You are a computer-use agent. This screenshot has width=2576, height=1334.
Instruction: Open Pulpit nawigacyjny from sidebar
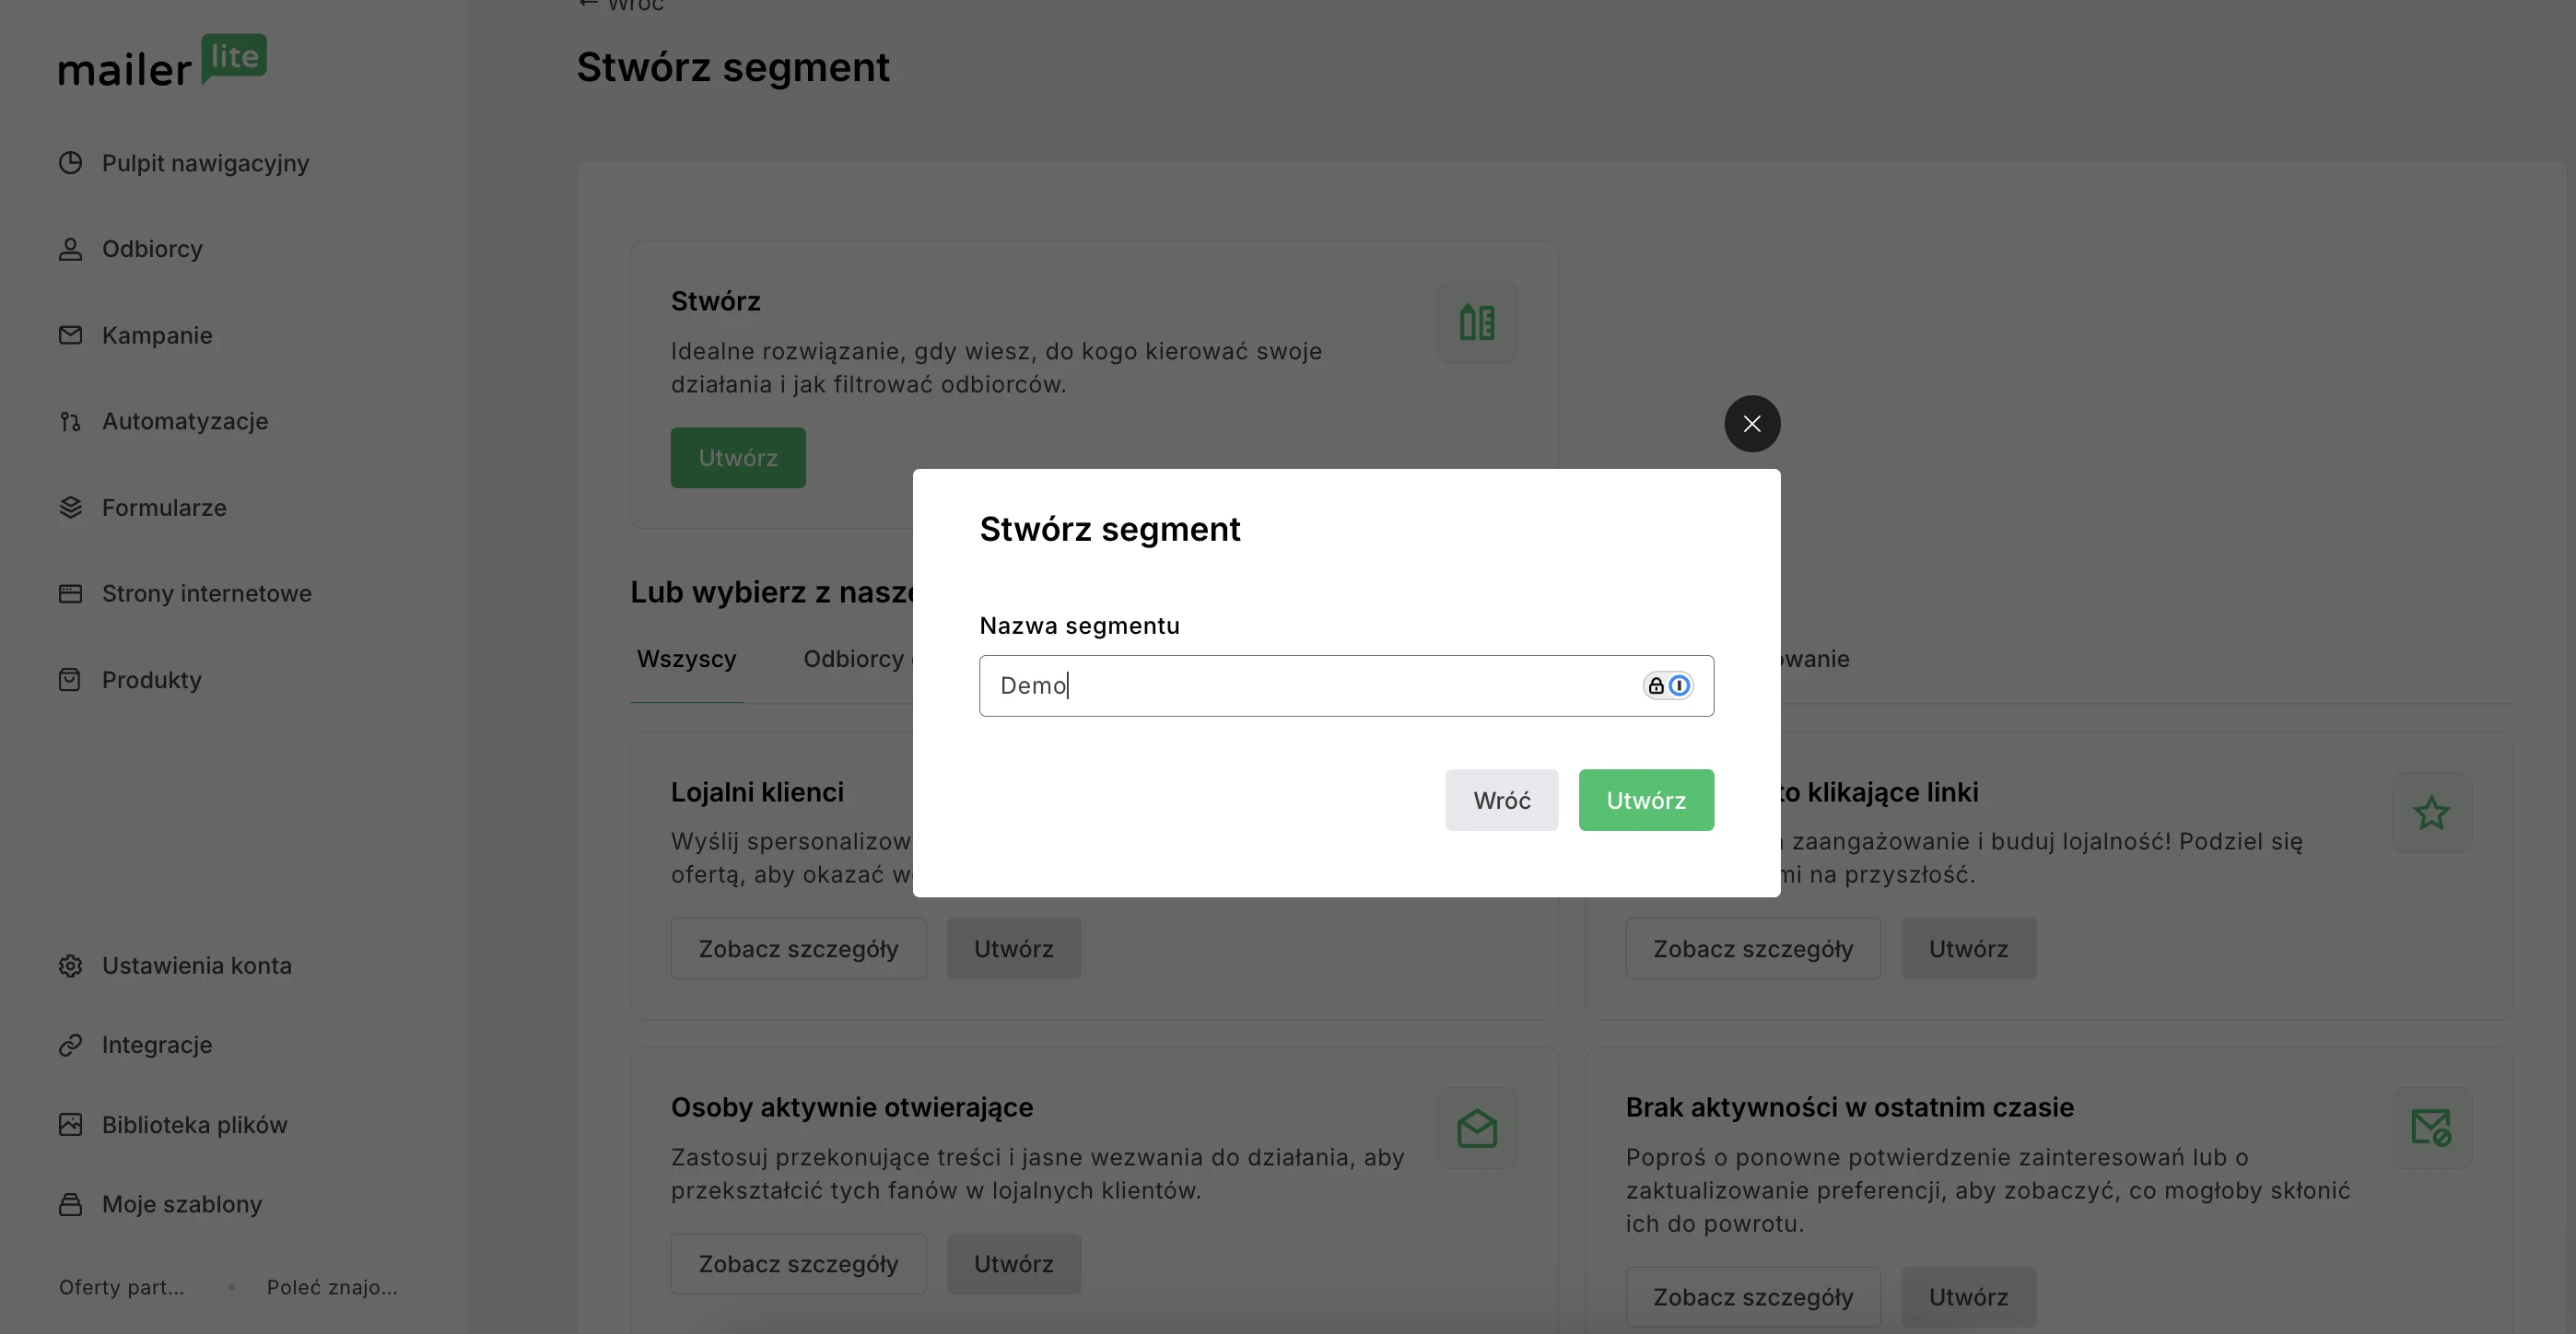click(184, 163)
